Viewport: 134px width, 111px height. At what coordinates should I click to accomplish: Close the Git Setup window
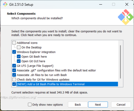pos(127,4)
